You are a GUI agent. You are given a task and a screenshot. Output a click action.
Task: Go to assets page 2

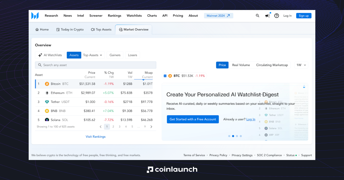click(113, 127)
